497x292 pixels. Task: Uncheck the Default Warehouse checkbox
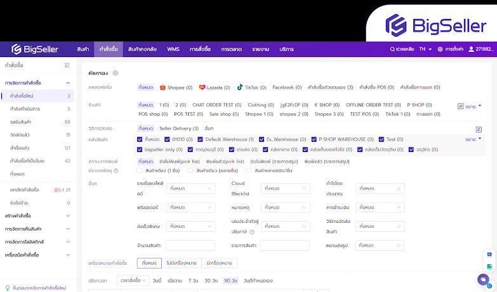[201, 139]
